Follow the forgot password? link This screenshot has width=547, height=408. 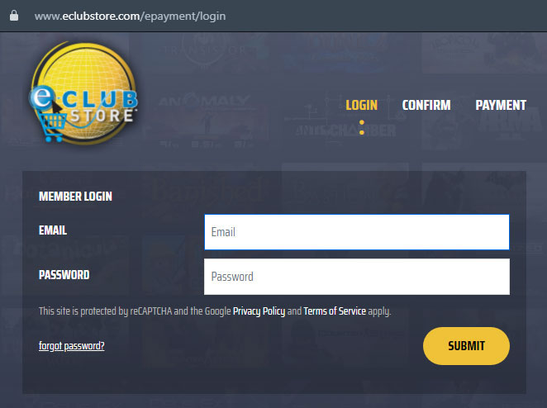point(72,346)
